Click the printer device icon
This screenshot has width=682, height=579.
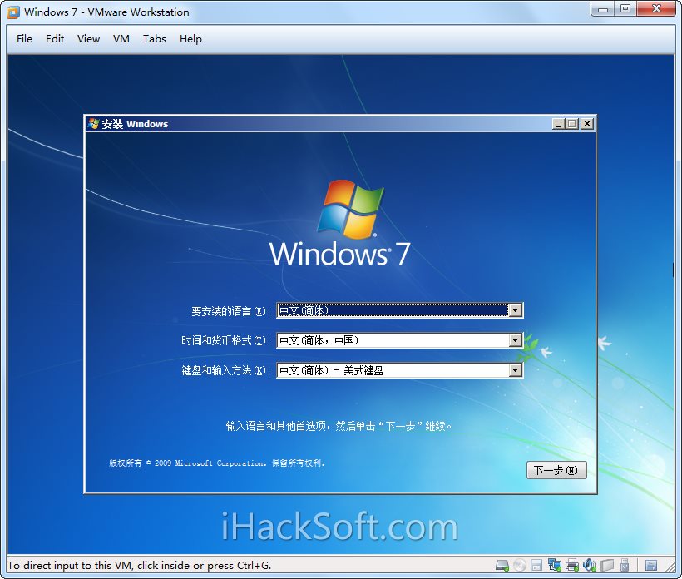coord(573,565)
